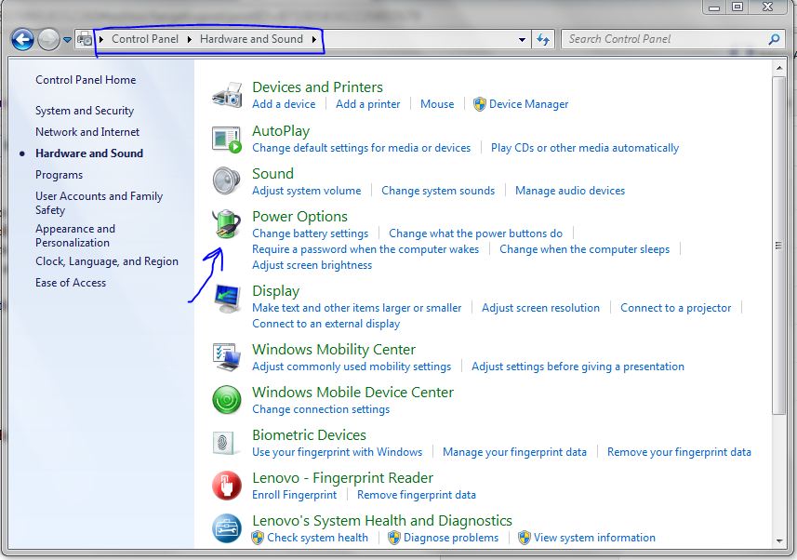Viewport: 797px width, 560px height.
Task: Open Lenovo's System Health and Diagnostics icon
Action: tap(226, 528)
